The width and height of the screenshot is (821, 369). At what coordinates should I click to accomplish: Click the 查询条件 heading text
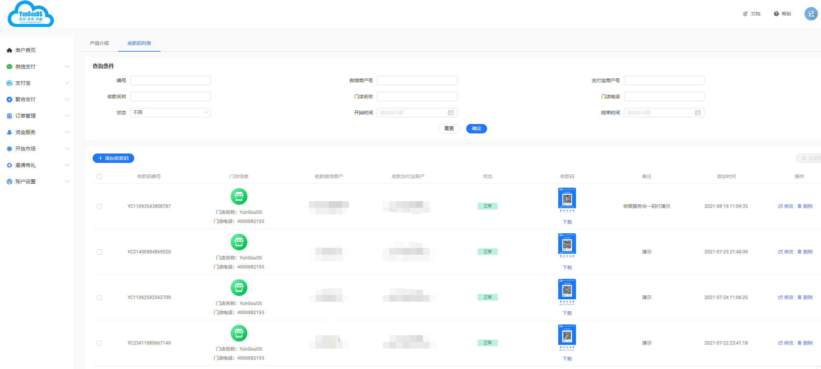click(x=103, y=66)
